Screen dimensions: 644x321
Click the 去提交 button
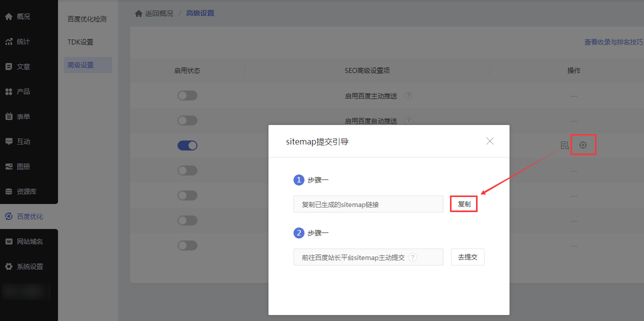point(467,257)
